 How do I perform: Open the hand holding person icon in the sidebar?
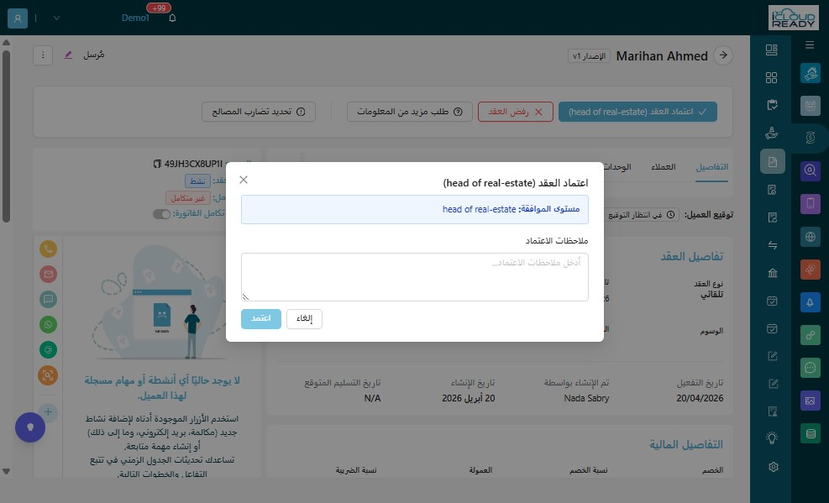(772, 134)
